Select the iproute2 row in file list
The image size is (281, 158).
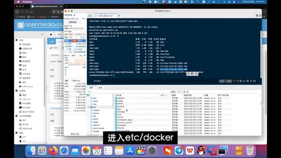click(122, 125)
